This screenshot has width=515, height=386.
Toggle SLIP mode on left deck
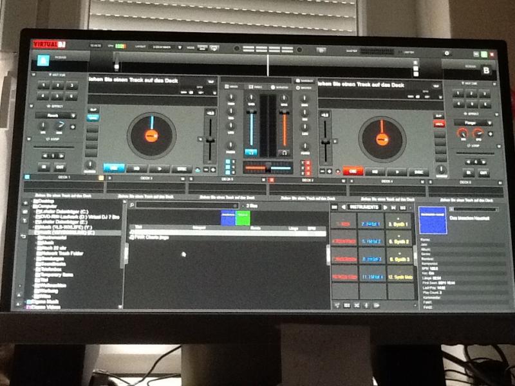(93, 110)
